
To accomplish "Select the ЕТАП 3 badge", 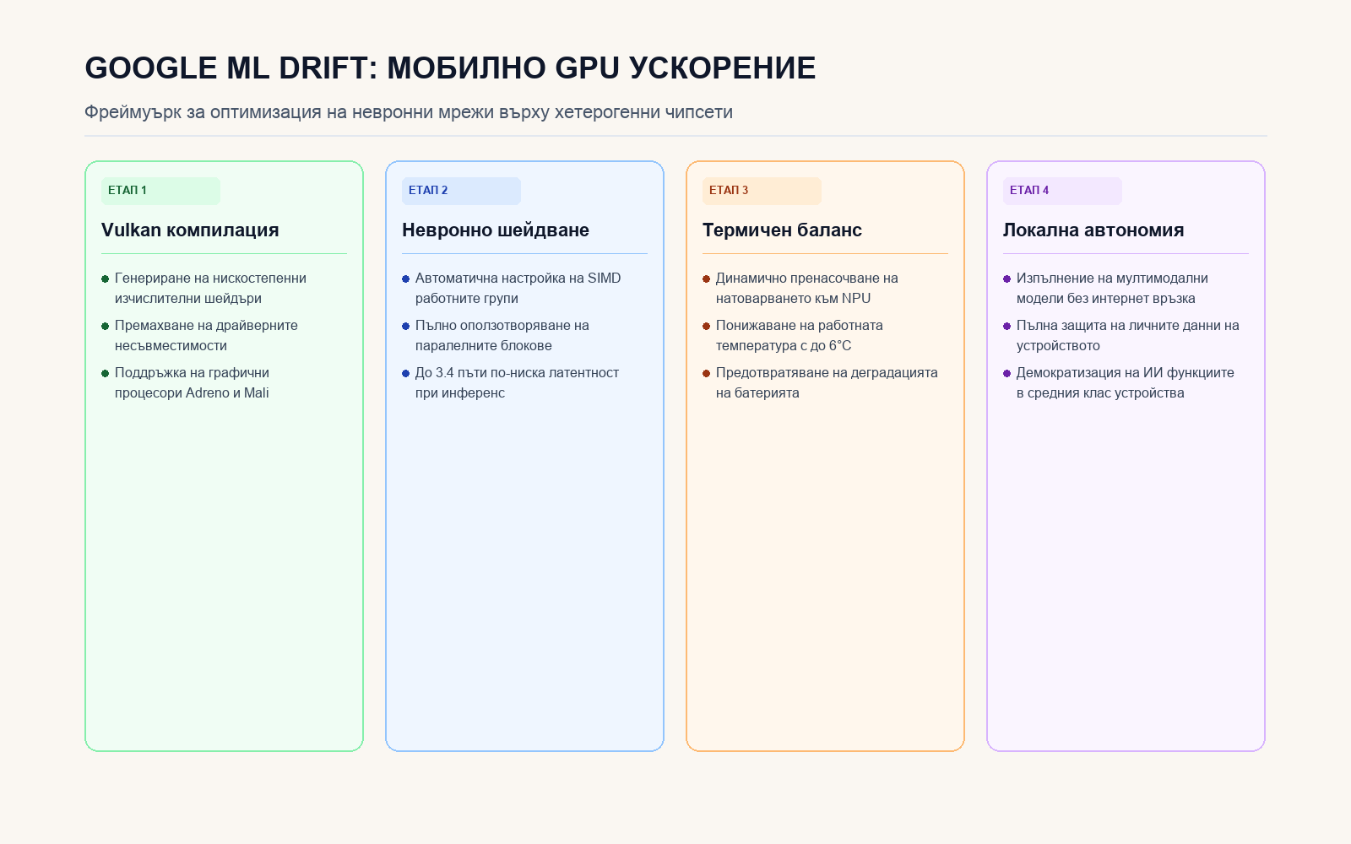I will tap(762, 191).
